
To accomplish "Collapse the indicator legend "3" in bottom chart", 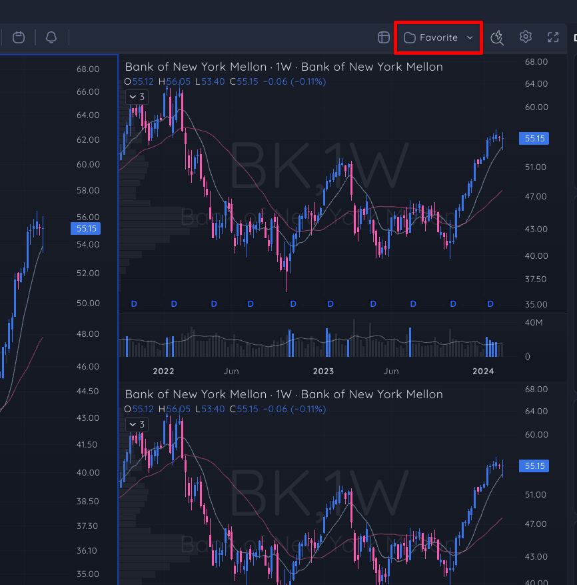I will pyautogui.click(x=137, y=424).
